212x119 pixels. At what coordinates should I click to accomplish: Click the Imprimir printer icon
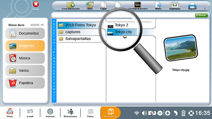pos(192,6)
